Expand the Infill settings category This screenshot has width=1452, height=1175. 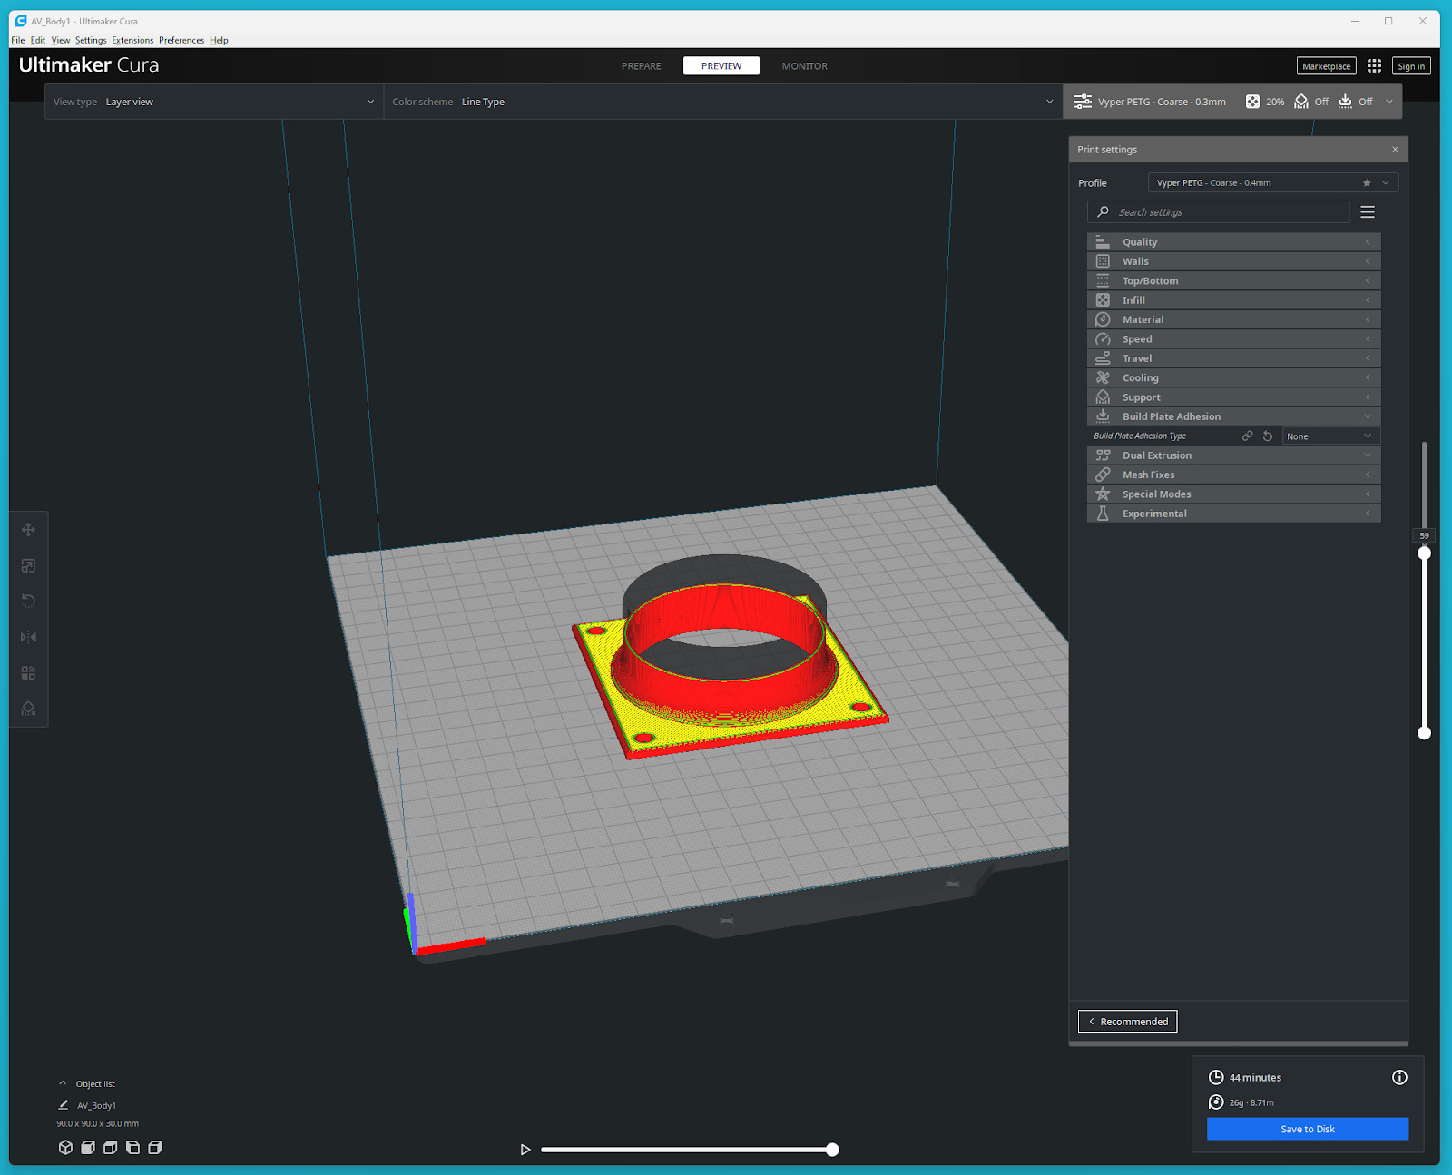click(x=1233, y=300)
